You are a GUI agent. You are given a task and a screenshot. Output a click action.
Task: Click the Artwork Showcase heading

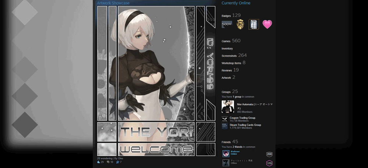pyautogui.click(x=113, y=3)
